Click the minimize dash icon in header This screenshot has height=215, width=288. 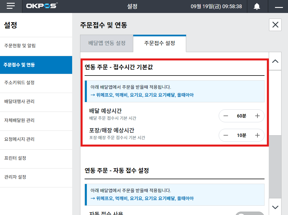tap(279, 7)
